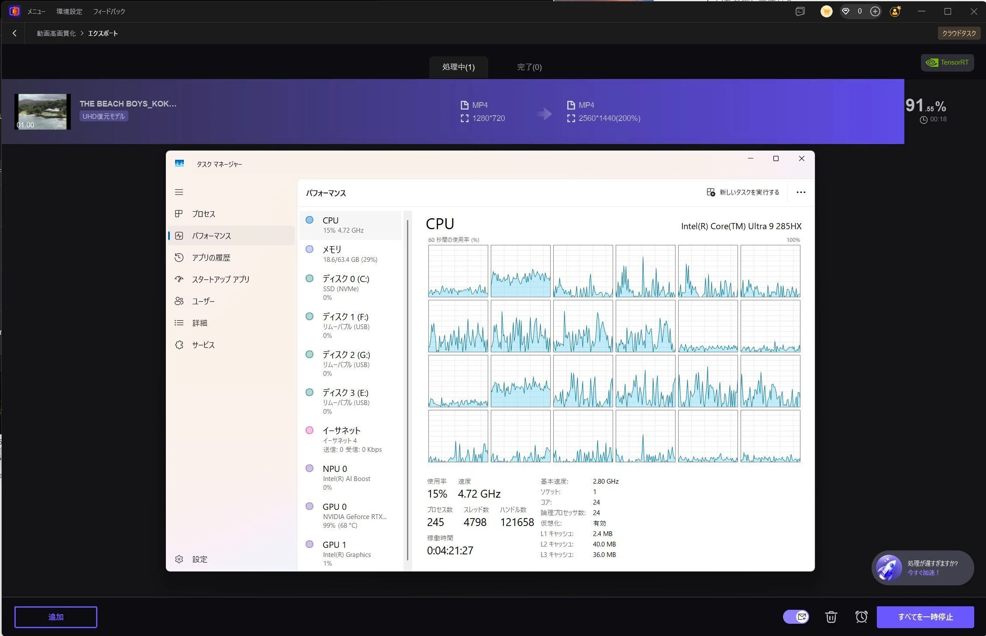This screenshot has width=986, height=636.
Task: Switch to the 処理中(1) tab
Action: pos(459,67)
